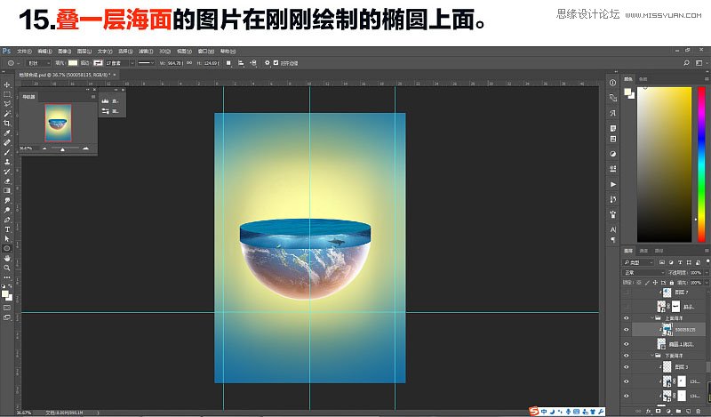Click the hue slider strip in Color panel
Viewport: 711px width, 417px height.
coord(701,164)
